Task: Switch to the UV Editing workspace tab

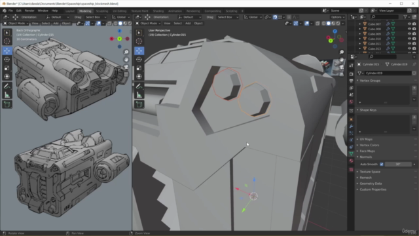Action: (119, 11)
